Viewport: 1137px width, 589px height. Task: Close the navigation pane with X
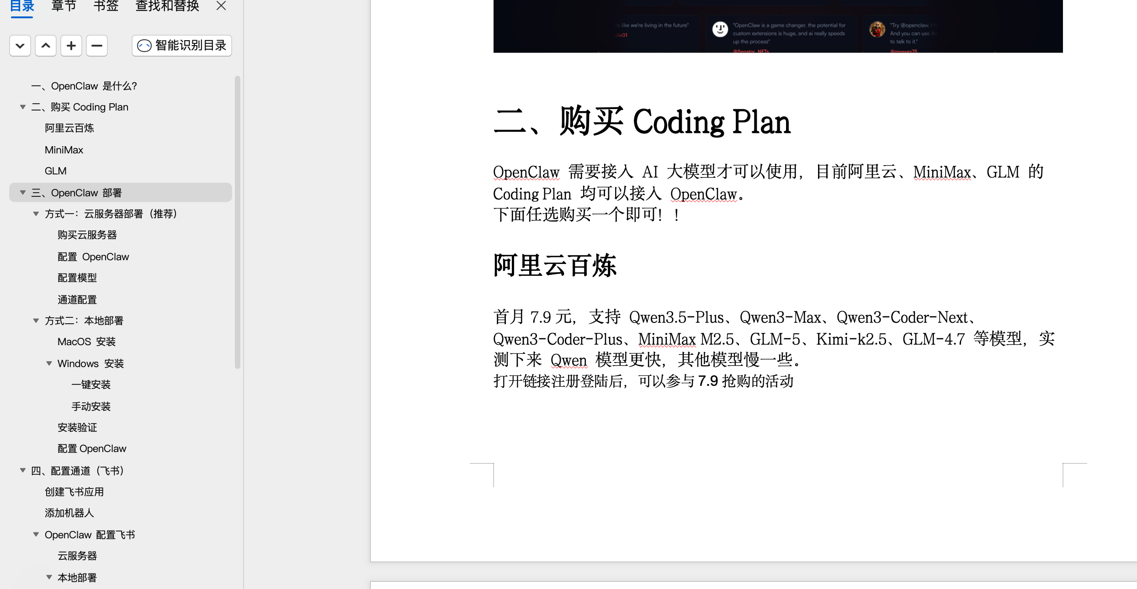[x=221, y=6]
